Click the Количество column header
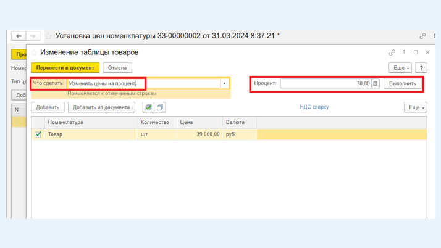Screen dimensions: 441x248 pyautogui.click(x=157, y=122)
